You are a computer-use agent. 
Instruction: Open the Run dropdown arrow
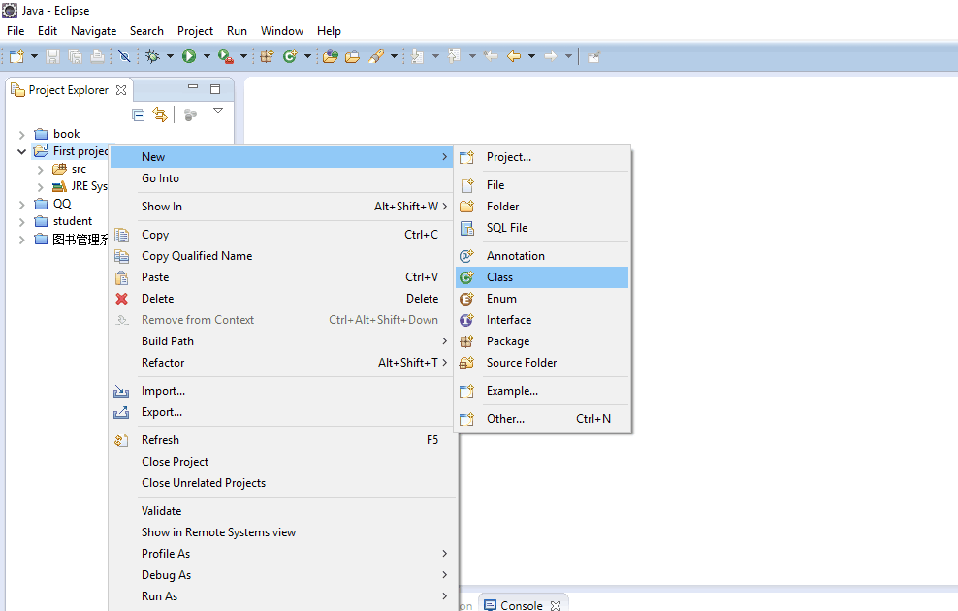point(207,57)
